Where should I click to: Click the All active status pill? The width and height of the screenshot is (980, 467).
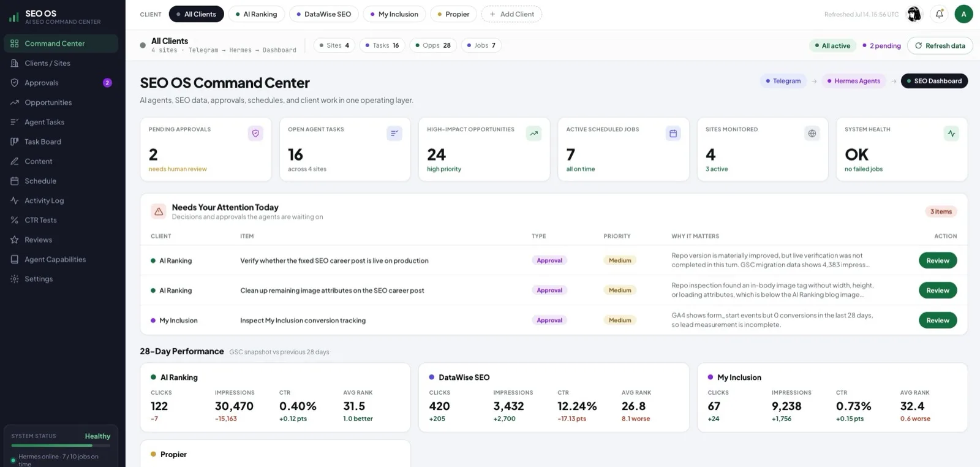(832, 46)
